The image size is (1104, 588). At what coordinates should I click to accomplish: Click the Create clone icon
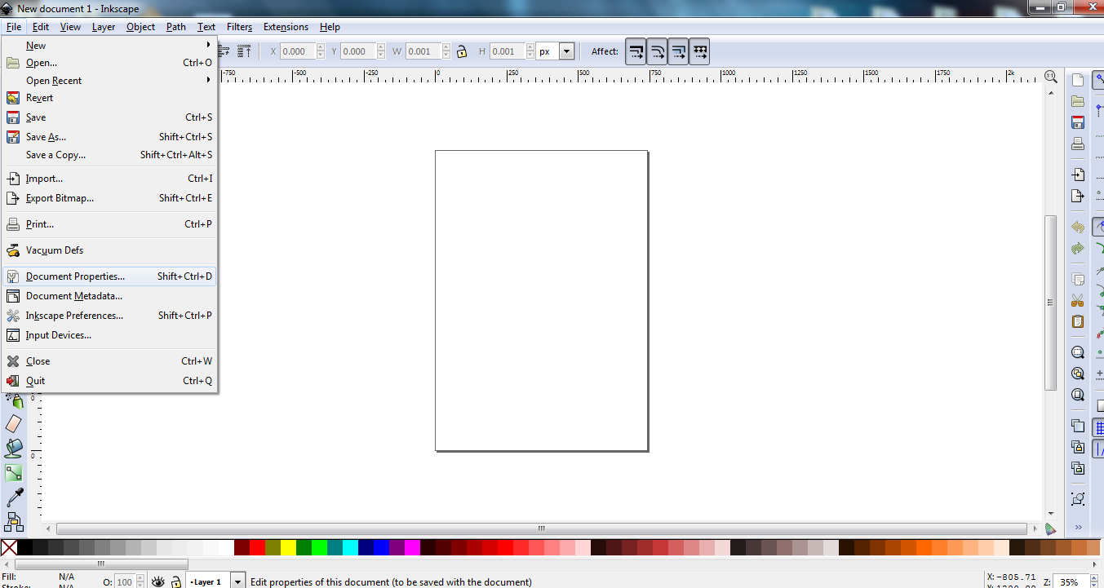(x=1078, y=447)
